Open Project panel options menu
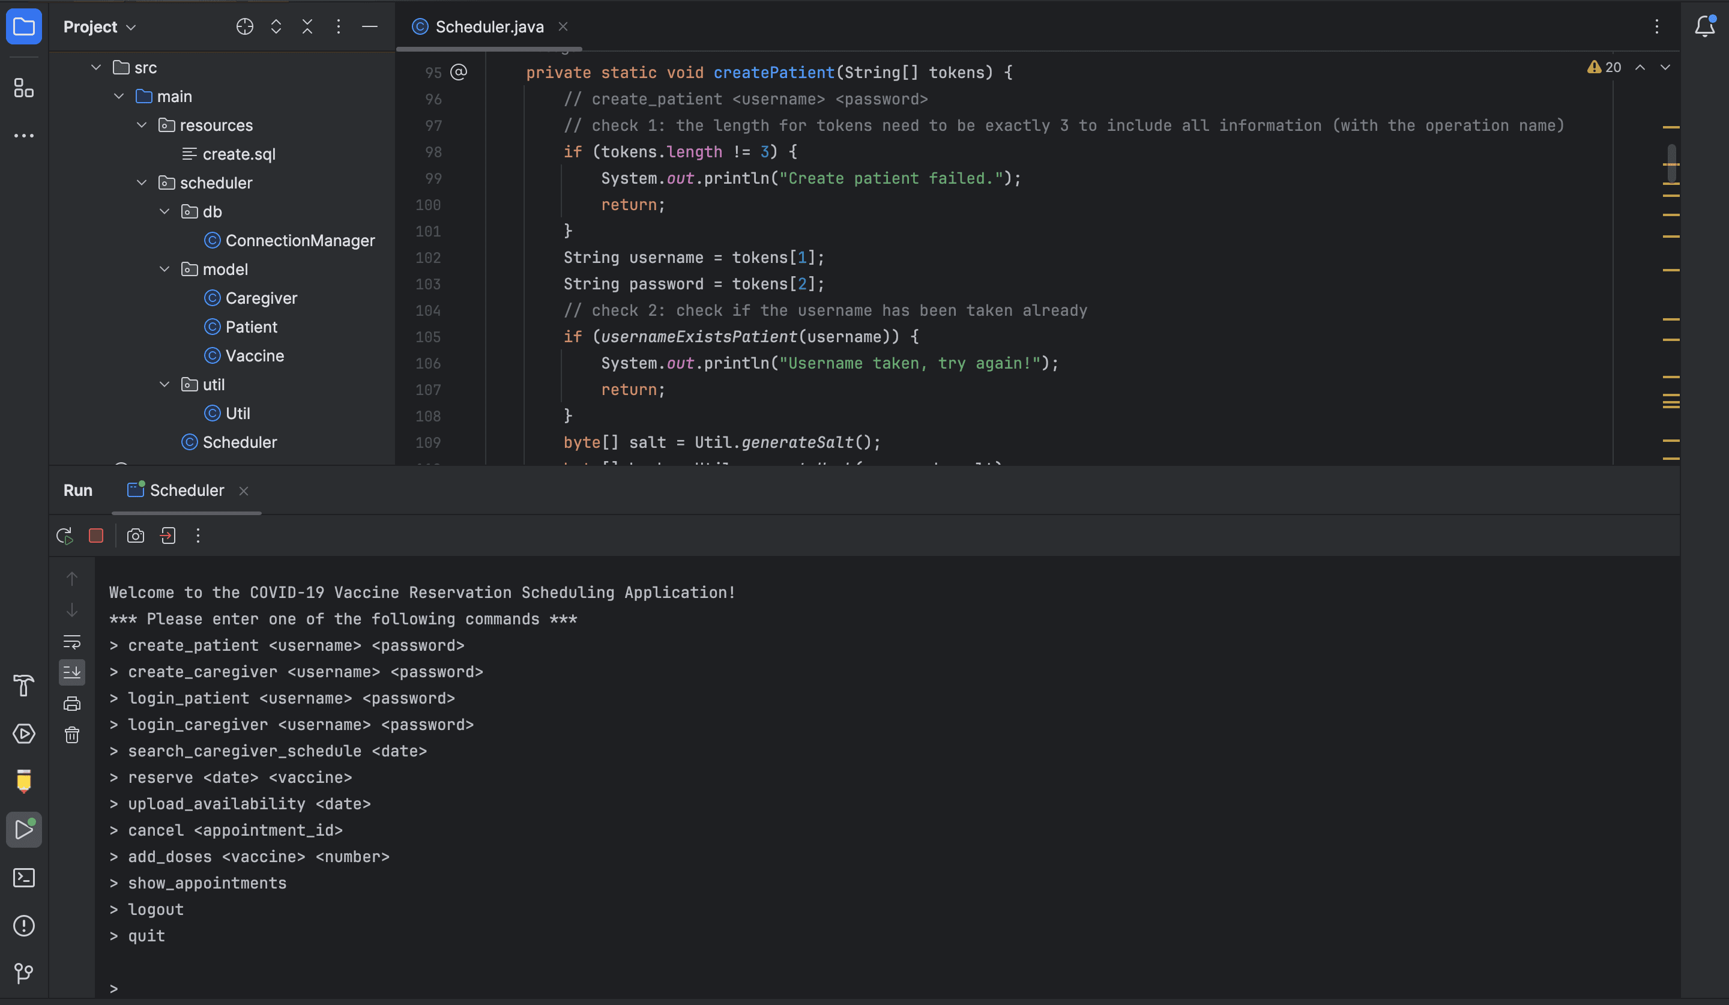The width and height of the screenshot is (1729, 1005). tap(338, 27)
